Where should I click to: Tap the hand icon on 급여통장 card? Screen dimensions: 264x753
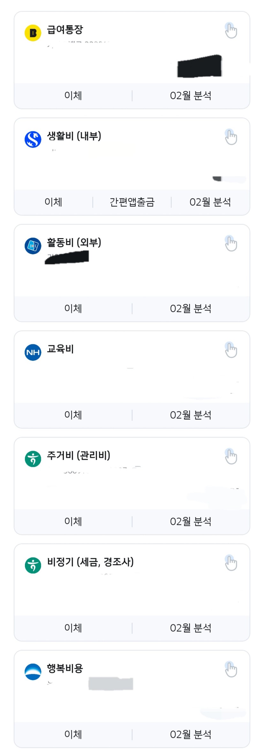click(x=231, y=31)
